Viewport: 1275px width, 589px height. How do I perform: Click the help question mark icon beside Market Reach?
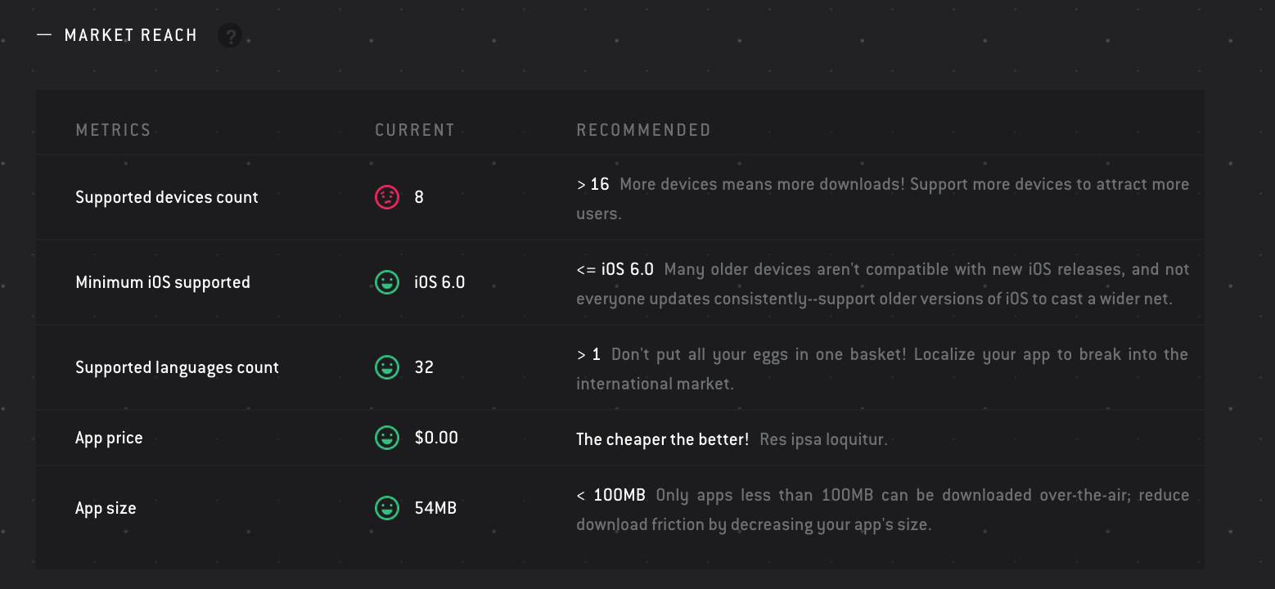tap(230, 36)
